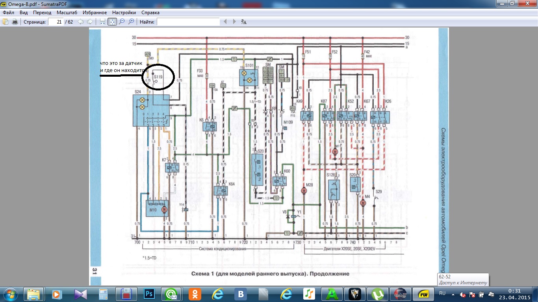The width and height of the screenshot is (538, 302).
Task: Click the Print toolbar icon
Action: coord(15,22)
